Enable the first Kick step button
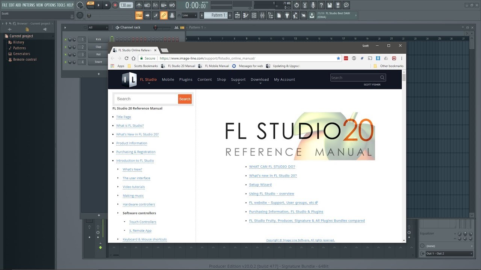The image size is (481, 270). coord(116,39)
